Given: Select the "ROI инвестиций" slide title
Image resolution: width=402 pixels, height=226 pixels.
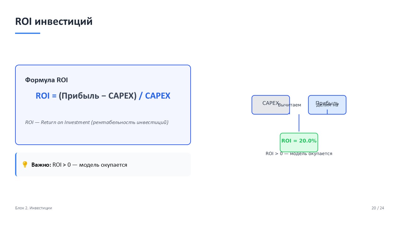Looking at the screenshot, I should tap(54, 22).
